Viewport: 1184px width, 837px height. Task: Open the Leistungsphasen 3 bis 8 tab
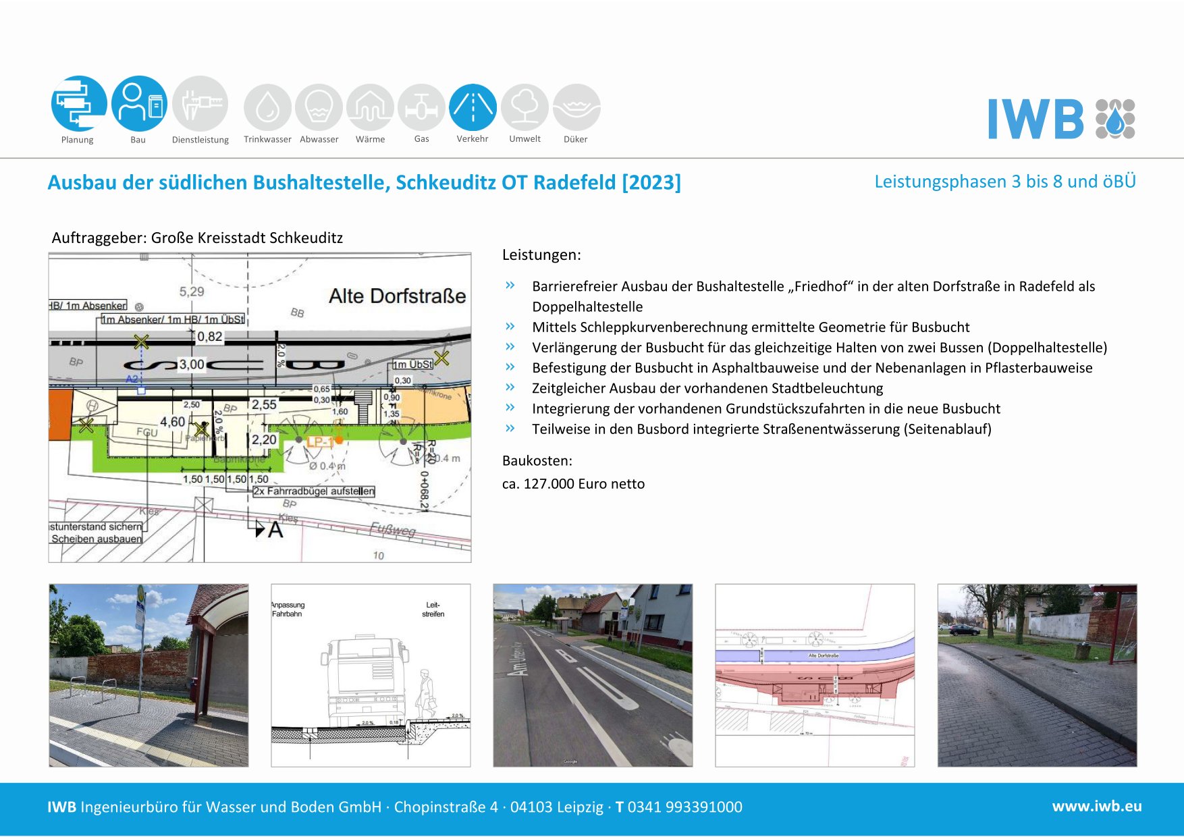[x=1005, y=181]
